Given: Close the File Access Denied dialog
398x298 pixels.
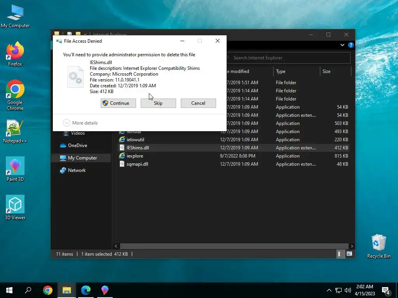Looking at the screenshot, I should pyautogui.click(x=218, y=41).
